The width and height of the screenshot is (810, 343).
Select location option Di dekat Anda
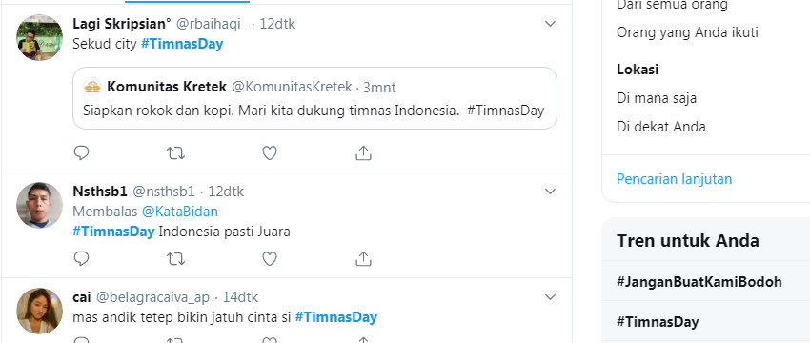pyautogui.click(x=661, y=127)
